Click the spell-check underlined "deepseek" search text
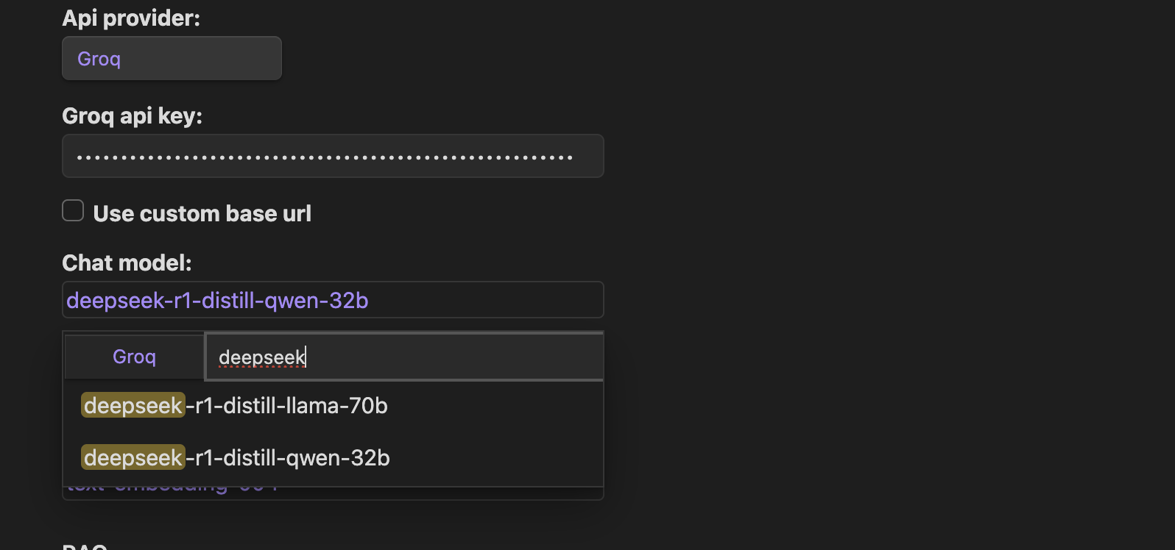This screenshot has width=1175, height=550. 261,358
